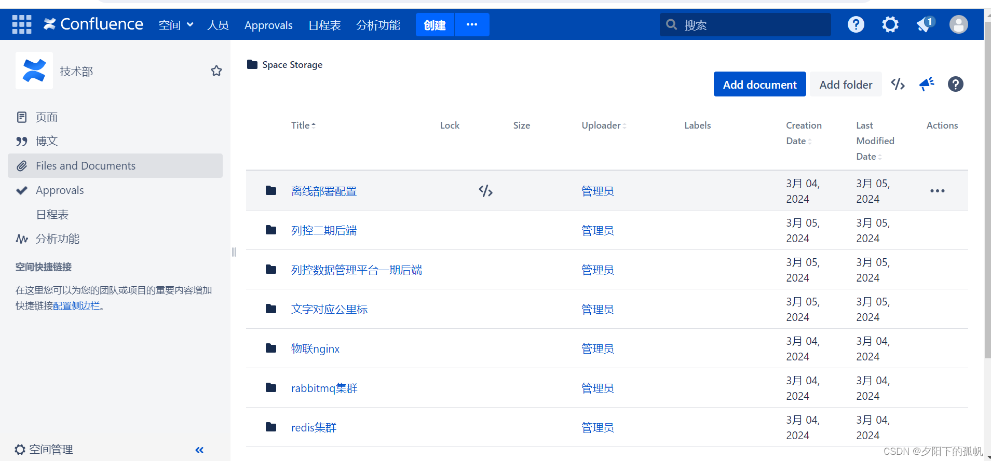Open notifications megaphone with badge

926,24
